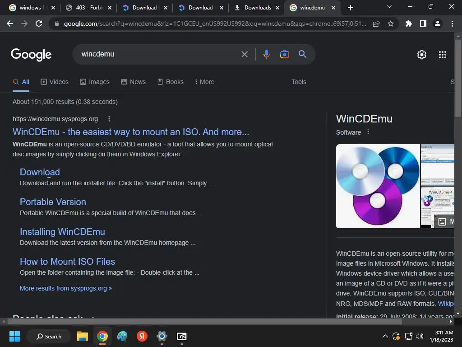Reload the current page
The height and width of the screenshot is (347, 462).
point(39,23)
